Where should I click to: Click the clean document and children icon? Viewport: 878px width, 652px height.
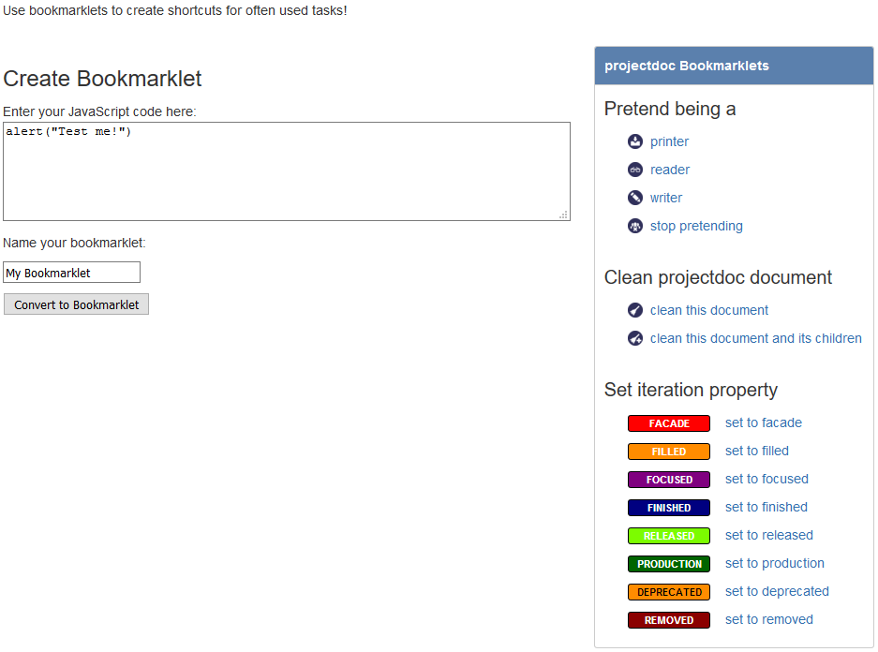(635, 338)
